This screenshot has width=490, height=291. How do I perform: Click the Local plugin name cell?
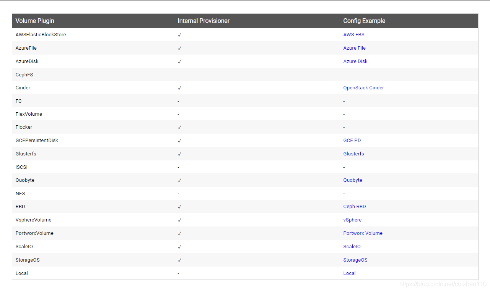point(22,273)
